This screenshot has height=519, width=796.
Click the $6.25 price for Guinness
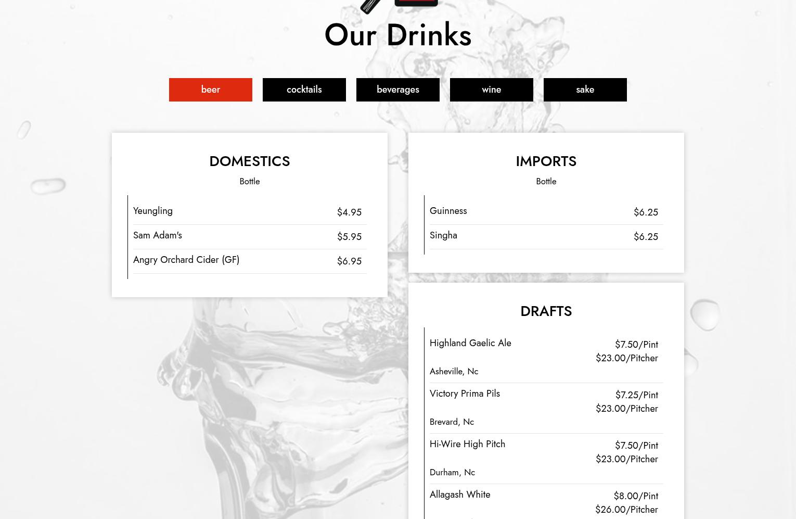(x=646, y=212)
